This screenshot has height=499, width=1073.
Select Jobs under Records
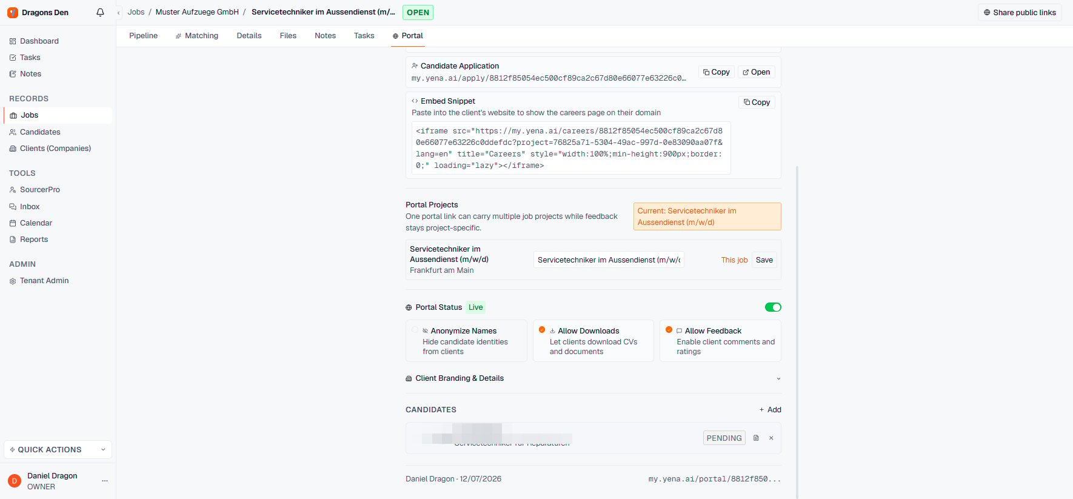(x=58, y=115)
